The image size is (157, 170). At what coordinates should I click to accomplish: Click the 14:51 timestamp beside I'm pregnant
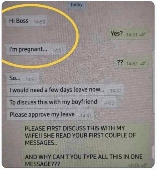pyautogui.click(x=58, y=50)
